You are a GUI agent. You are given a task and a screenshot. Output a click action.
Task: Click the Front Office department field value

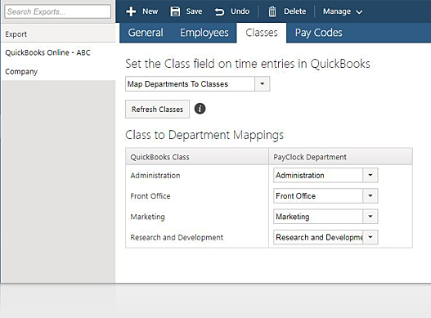[x=295, y=196]
